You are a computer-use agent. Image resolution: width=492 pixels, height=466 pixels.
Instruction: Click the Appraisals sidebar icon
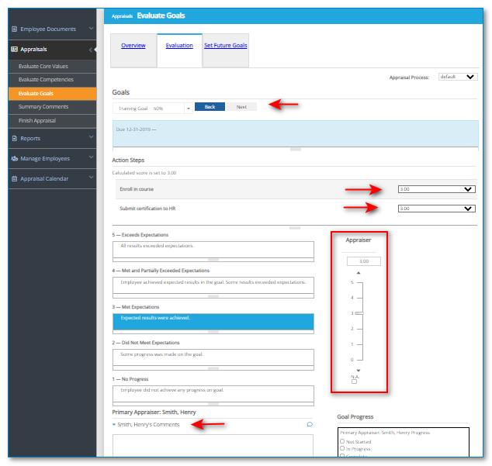(14, 50)
